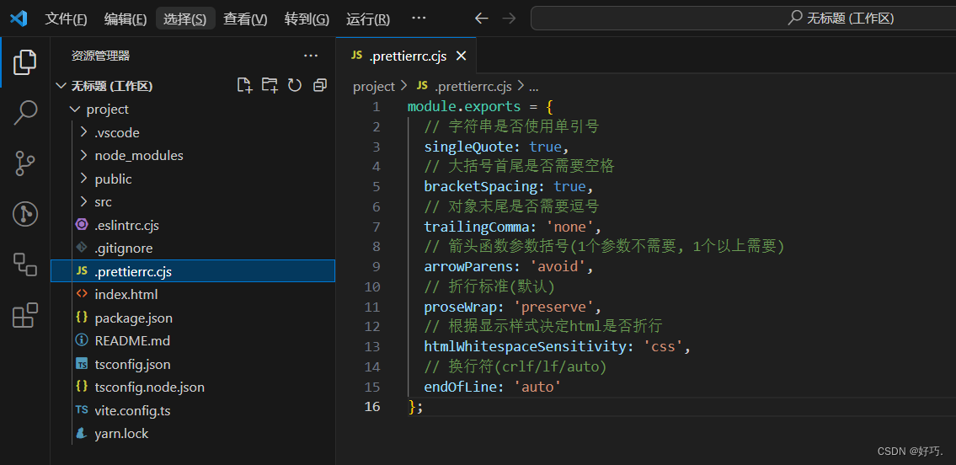Click the New File icon in explorer
The image size is (956, 465).
[x=244, y=85]
